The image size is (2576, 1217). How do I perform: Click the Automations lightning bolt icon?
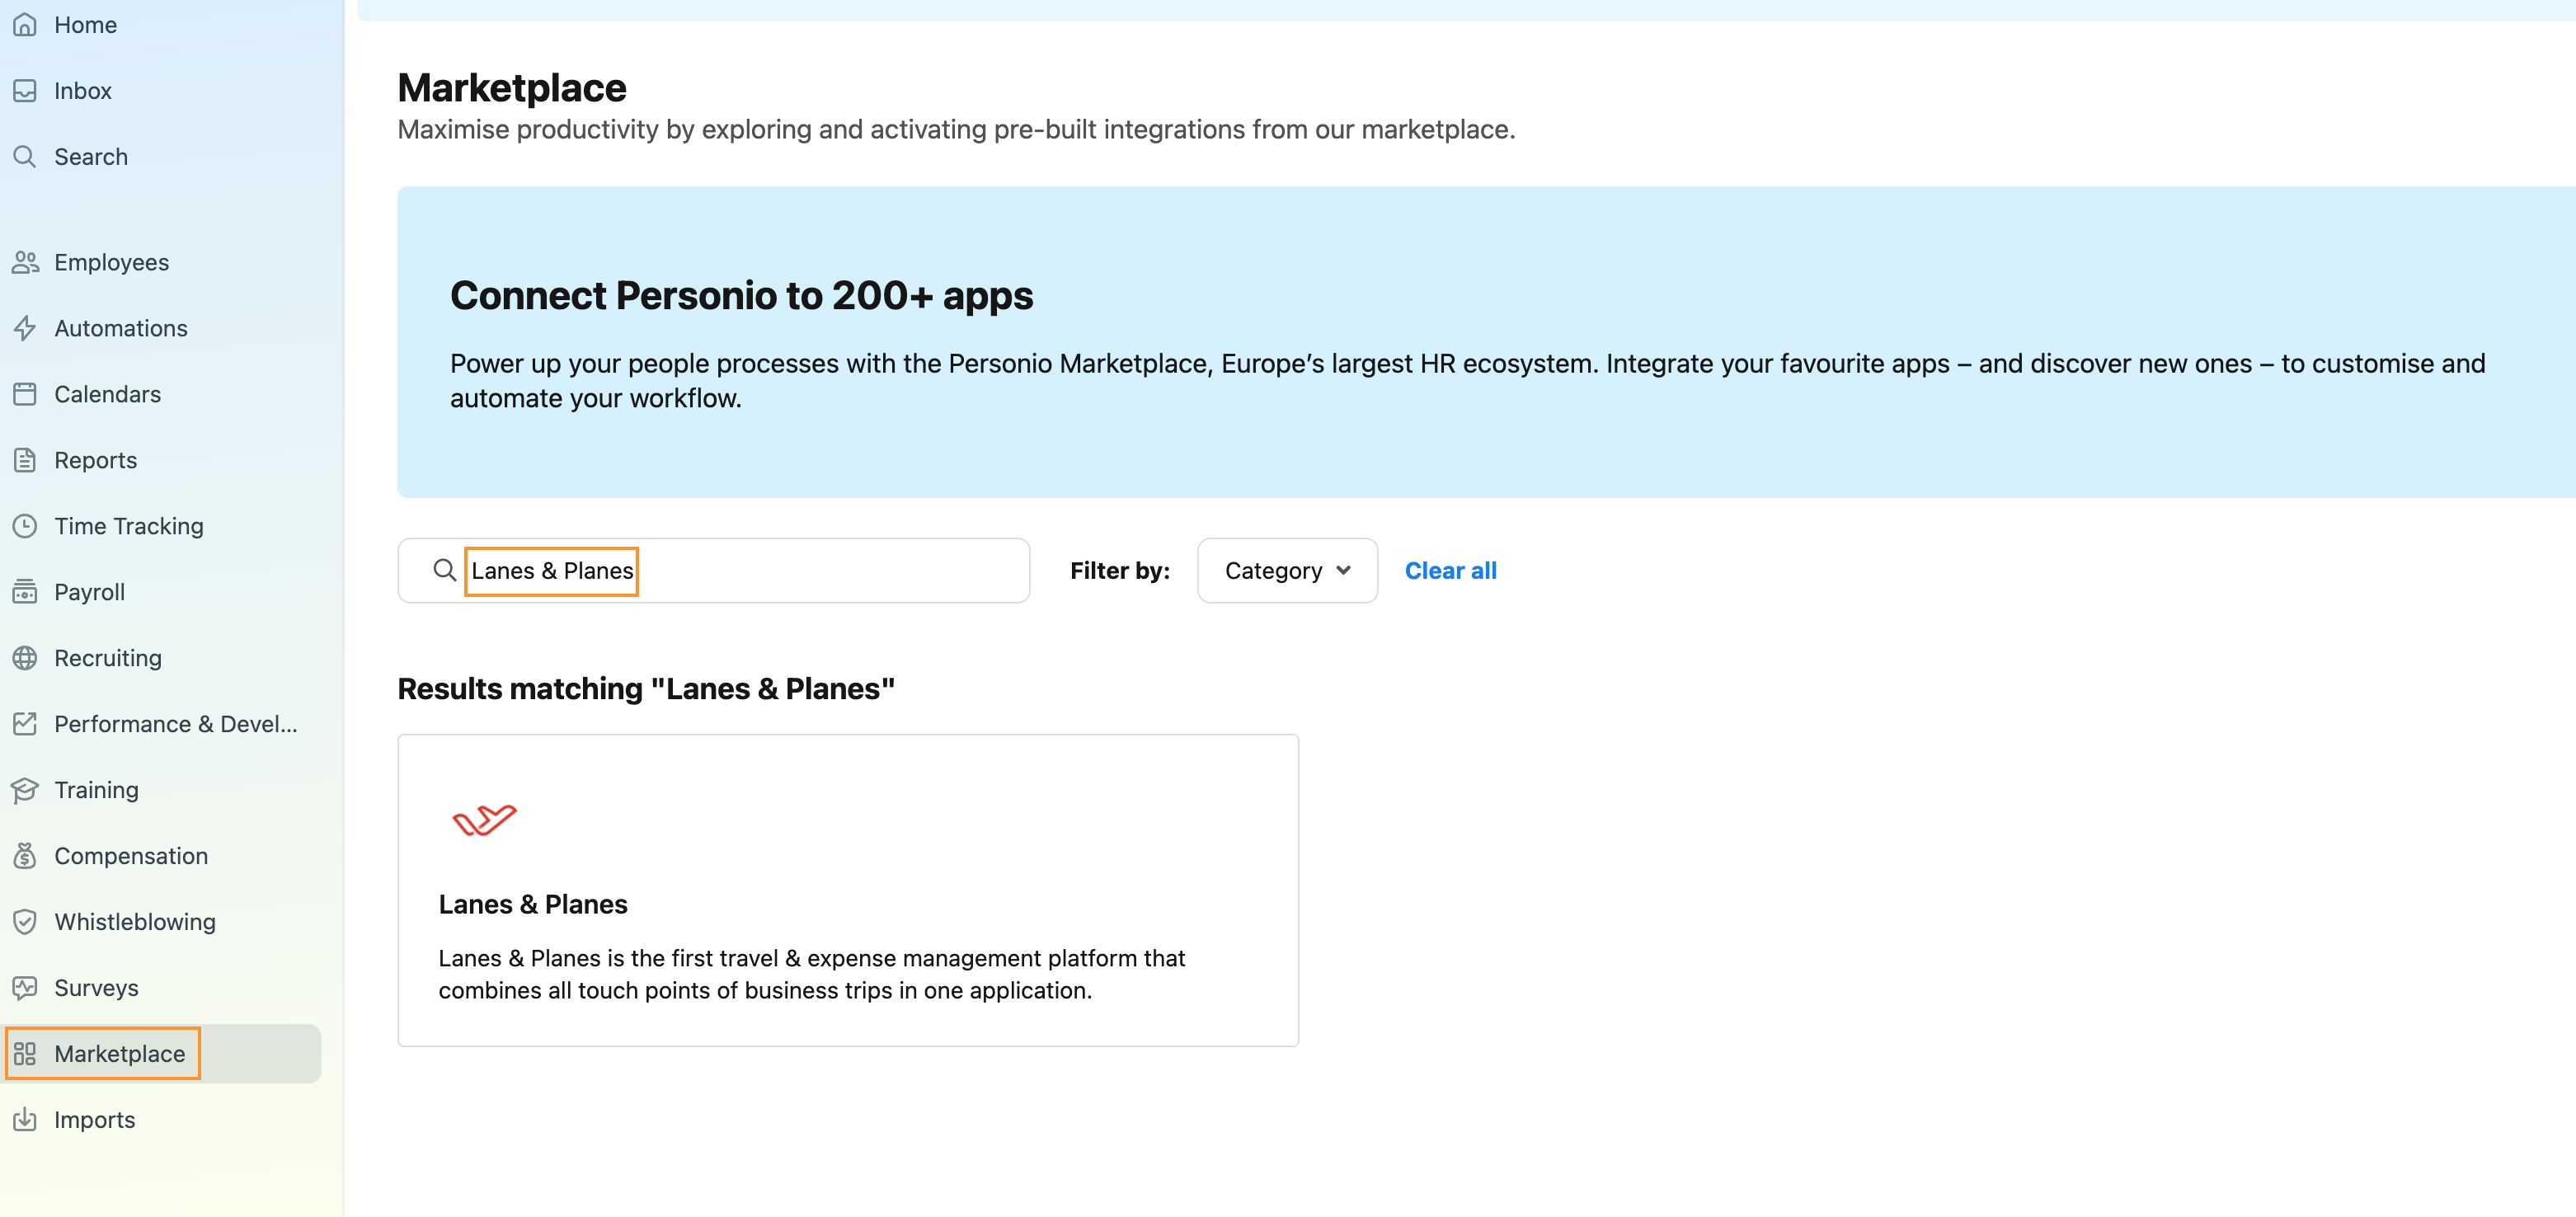25,328
